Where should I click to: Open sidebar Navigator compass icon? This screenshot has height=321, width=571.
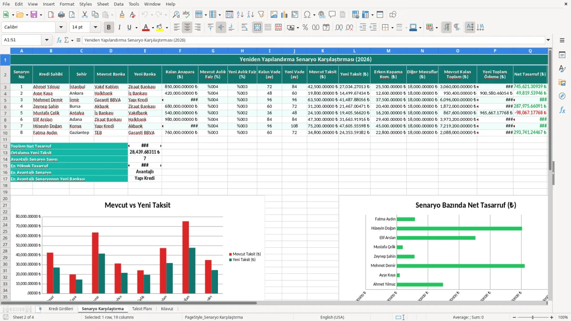pos(562,96)
